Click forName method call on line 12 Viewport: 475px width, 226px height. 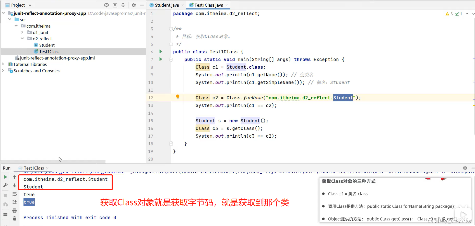253,98
